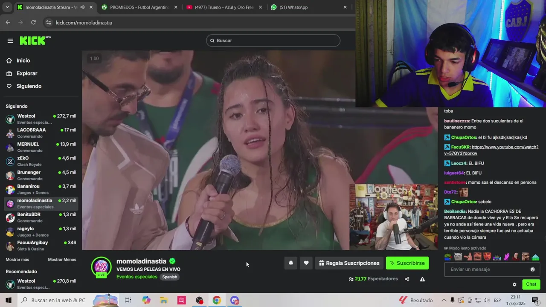
Task: Click the Spanish language tag
Action: tap(169, 277)
